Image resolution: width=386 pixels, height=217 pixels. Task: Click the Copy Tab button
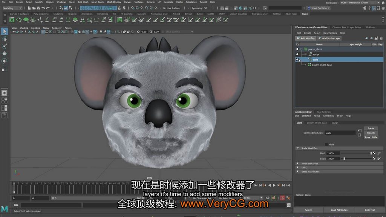coord(370,210)
